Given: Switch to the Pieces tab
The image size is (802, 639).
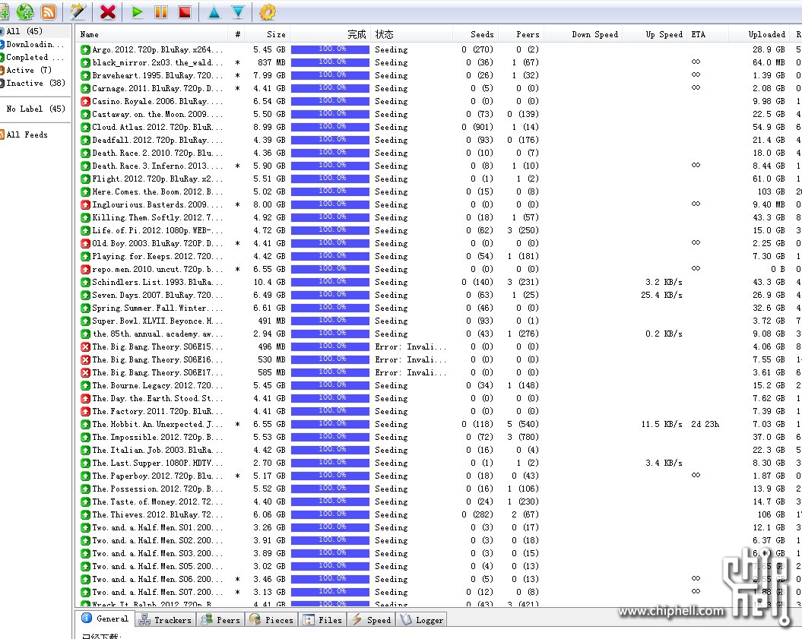Looking at the screenshot, I should tap(271, 620).
